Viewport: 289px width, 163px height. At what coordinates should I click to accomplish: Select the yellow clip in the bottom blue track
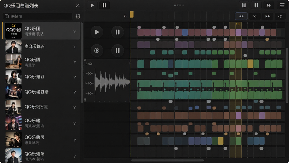(x=221, y=141)
